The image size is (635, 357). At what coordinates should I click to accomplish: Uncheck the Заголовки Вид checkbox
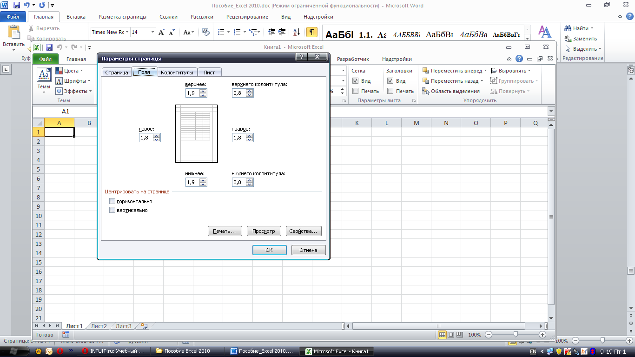(x=390, y=81)
